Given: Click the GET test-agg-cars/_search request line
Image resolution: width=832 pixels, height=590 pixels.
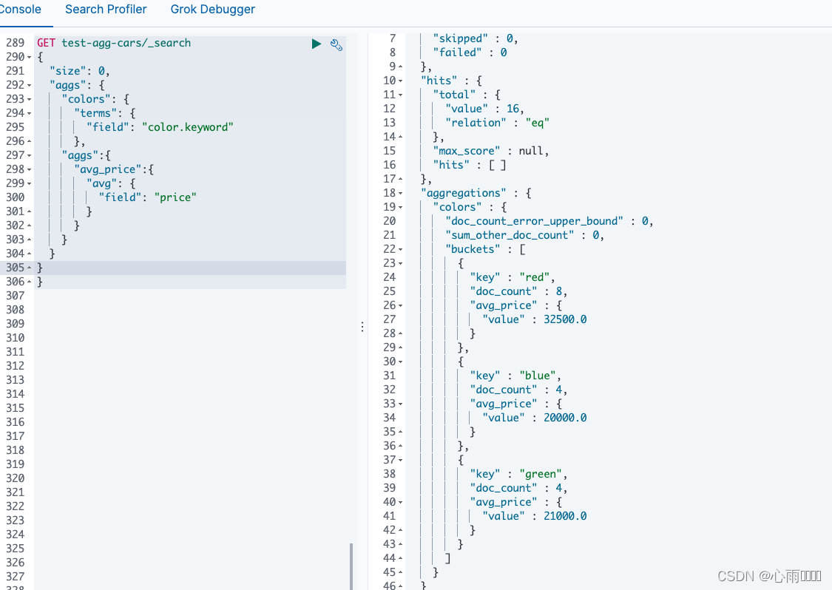Looking at the screenshot, I should click(114, 43).
